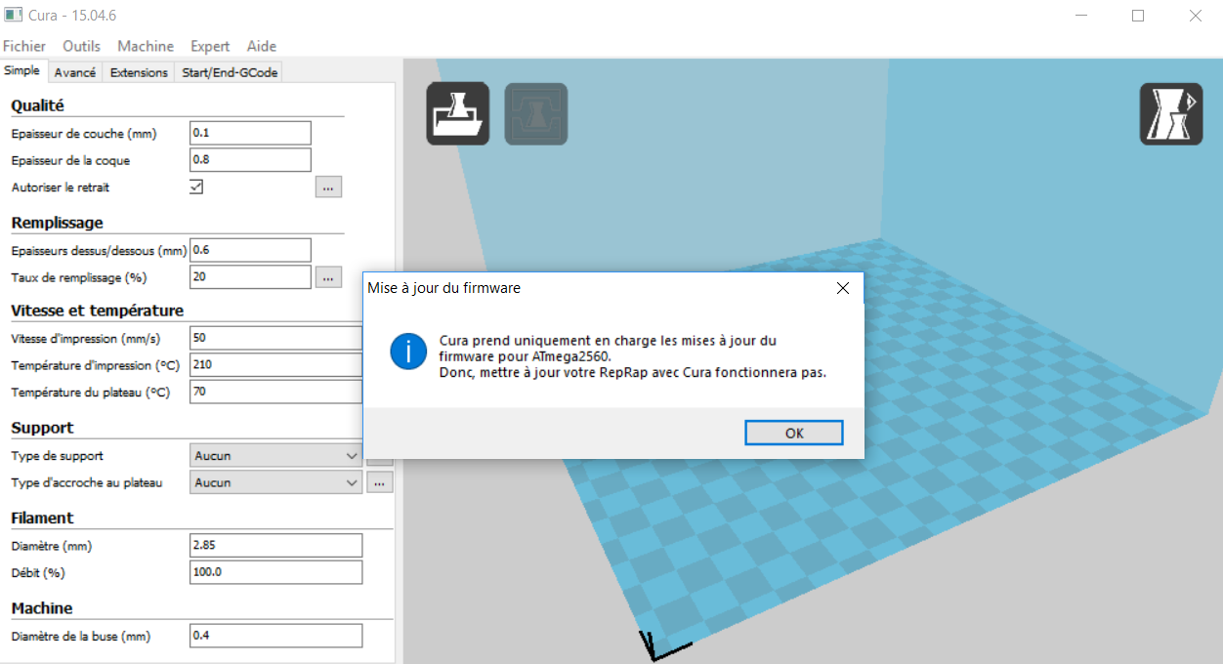Open the View mode icon
The height and width of the screenshot is (664, 1223).
point(1171,114)
